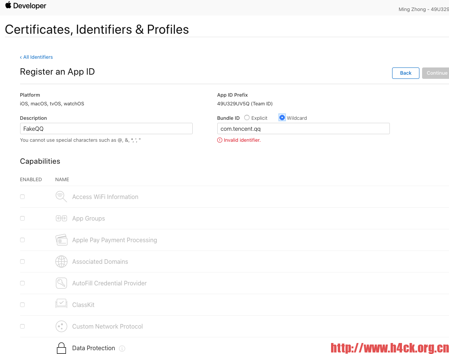
Task: Click the ClassKit label
Action: click(x=83, y=305)
